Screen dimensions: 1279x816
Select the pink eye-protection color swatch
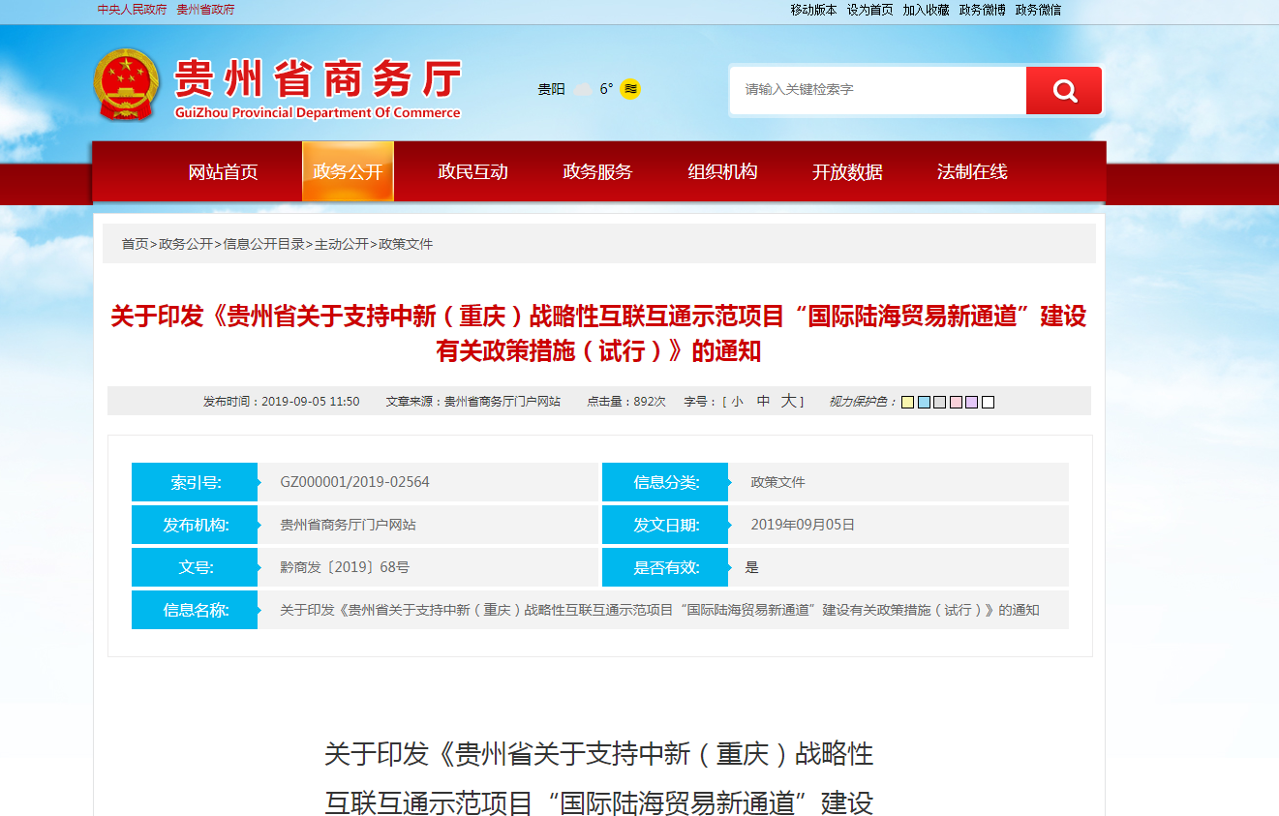(956, 402)
